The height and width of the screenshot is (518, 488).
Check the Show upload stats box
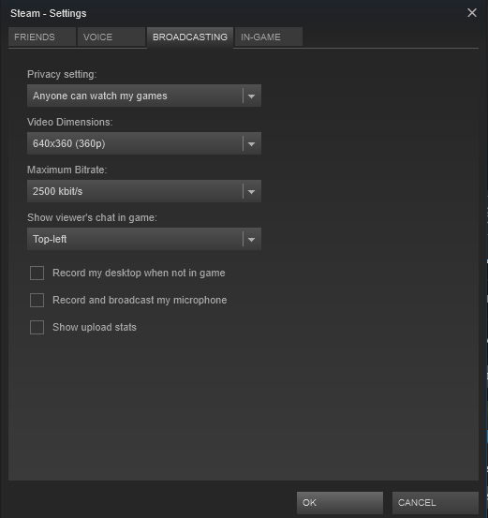click(x=37, y=328)
